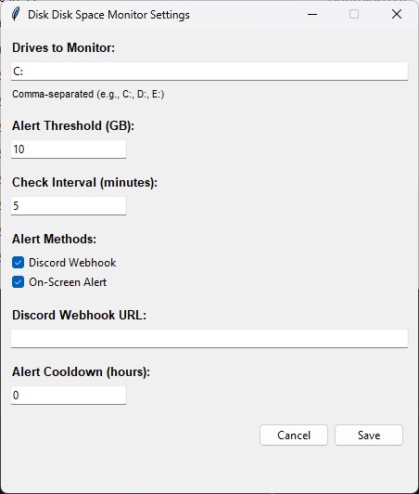Image resolution: width=419 pixels, height=494 pixels.
Task: Click the "Alert Cooldown (hours):" label
Action: [x=82, y=371]
